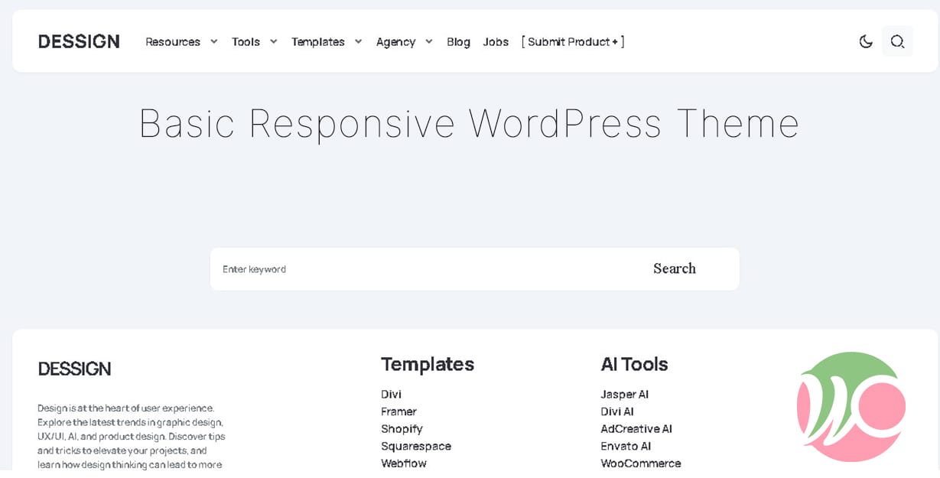Click the Submit Product + link

click(573, 42)
